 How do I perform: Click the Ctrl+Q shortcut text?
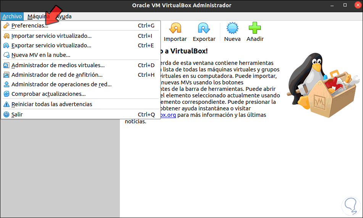(146, 115)
